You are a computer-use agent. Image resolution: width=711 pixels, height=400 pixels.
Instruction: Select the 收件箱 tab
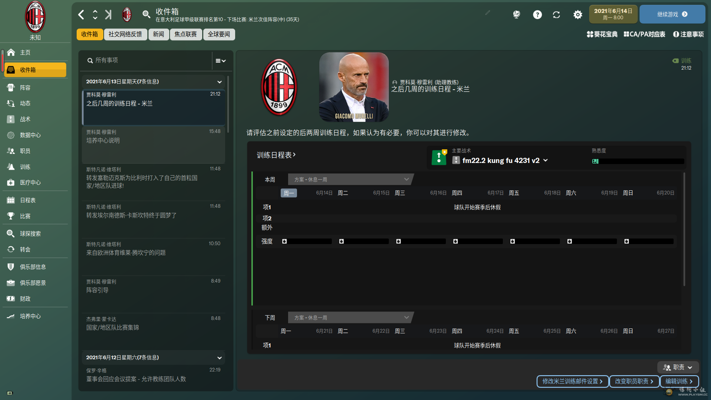click(x=90, y=34)
